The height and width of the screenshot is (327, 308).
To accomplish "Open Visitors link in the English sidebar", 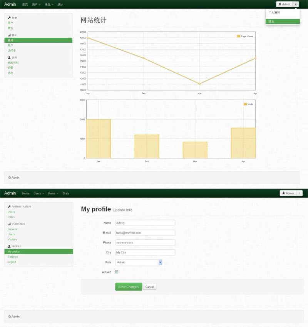I will click(12, 239).
